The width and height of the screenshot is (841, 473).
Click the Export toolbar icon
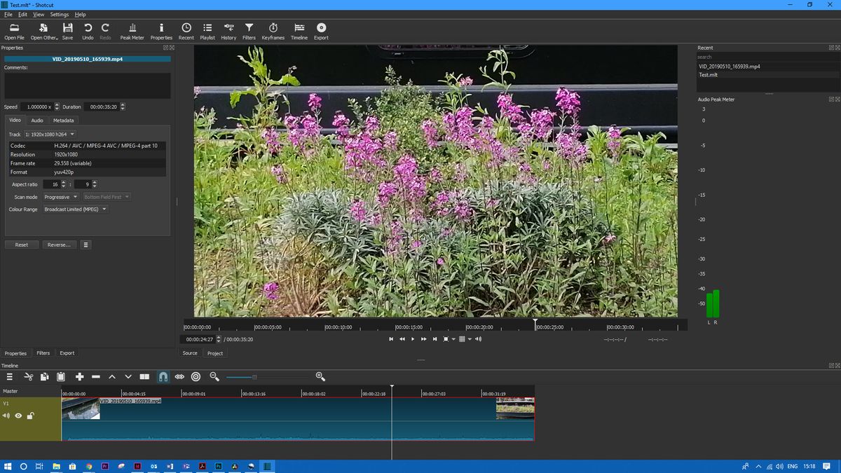321,30
